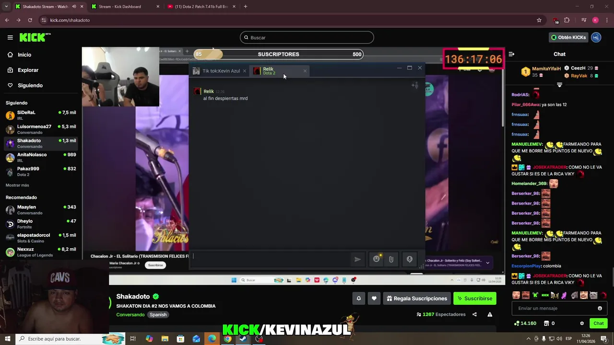
Task: Open File Explorer from the taskbar
Action: 165,339
